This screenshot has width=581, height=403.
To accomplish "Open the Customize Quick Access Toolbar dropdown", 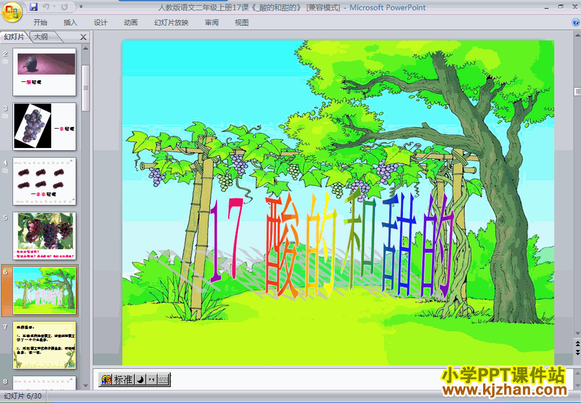I will pyautogui.click(x=81, y=7).
